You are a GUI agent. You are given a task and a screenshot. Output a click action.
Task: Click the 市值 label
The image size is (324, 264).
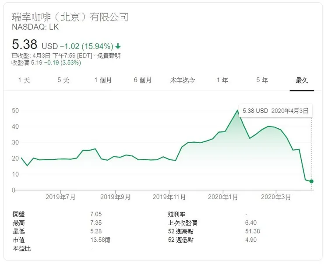click(x=19, y=240)
